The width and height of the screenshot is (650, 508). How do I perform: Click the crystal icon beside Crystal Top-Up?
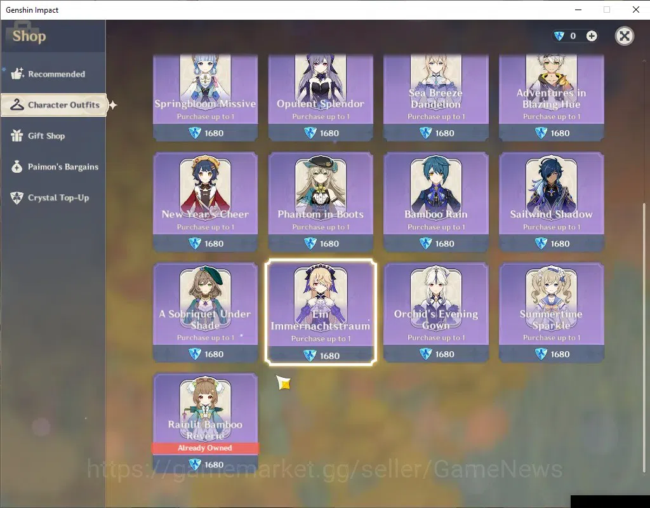[x=17, y=198]
